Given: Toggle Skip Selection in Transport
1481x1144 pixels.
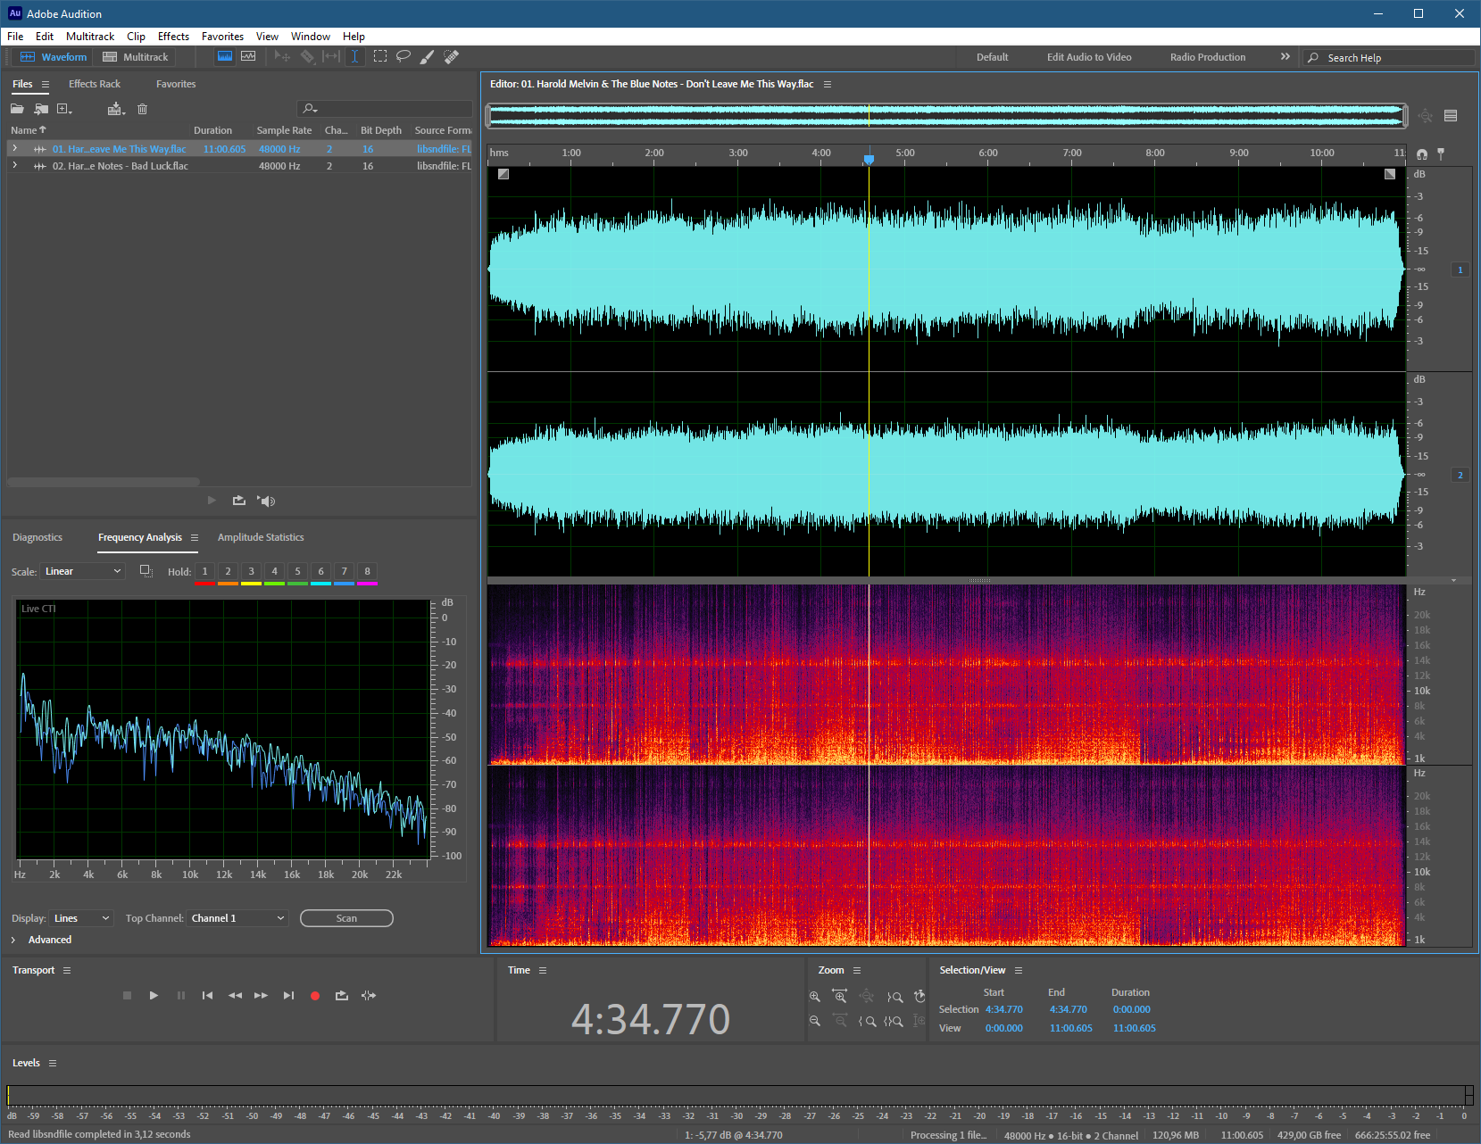Looking at the screenshot, I should click(369, 995).
